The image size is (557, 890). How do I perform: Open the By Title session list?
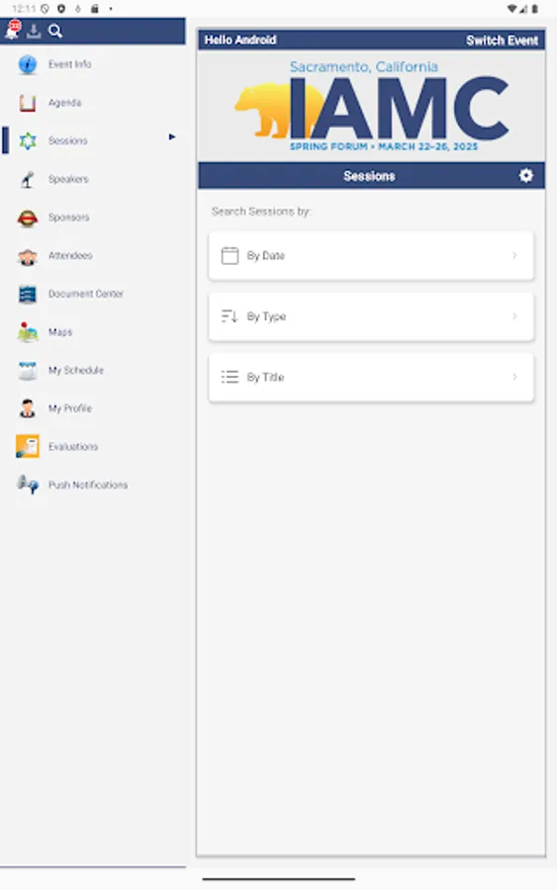(x=371, y=378)
